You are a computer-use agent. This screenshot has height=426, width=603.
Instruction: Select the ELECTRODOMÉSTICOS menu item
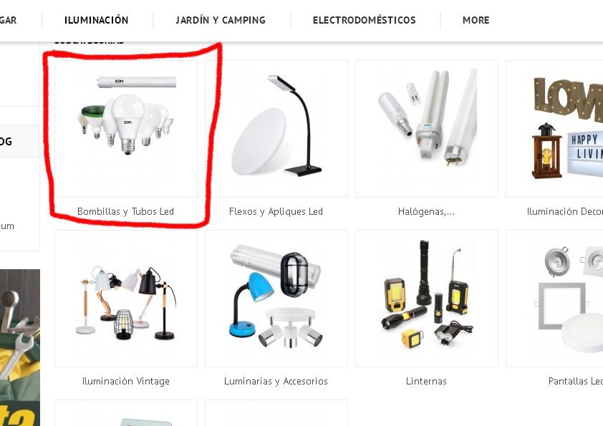[365, 20]
